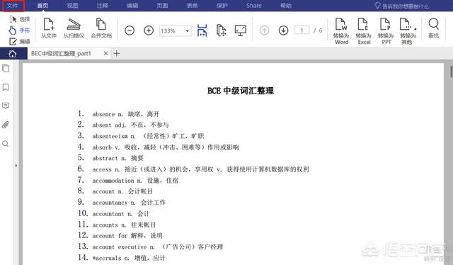Click the zoom out minus icon
Screen dimensions: 453x265
click(x=130, y=30)
